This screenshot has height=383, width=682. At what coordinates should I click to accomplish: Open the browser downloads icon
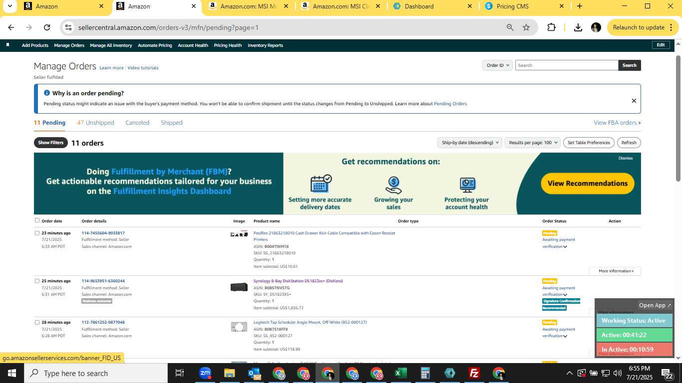click(x=578, y=27)
